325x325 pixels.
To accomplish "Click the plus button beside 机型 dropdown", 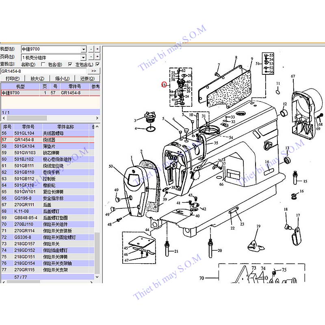I will tap(97, 49).
